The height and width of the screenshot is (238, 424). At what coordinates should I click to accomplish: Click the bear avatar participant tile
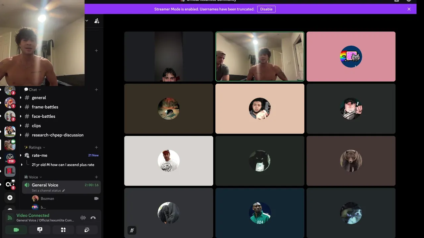tap(351, 161)
